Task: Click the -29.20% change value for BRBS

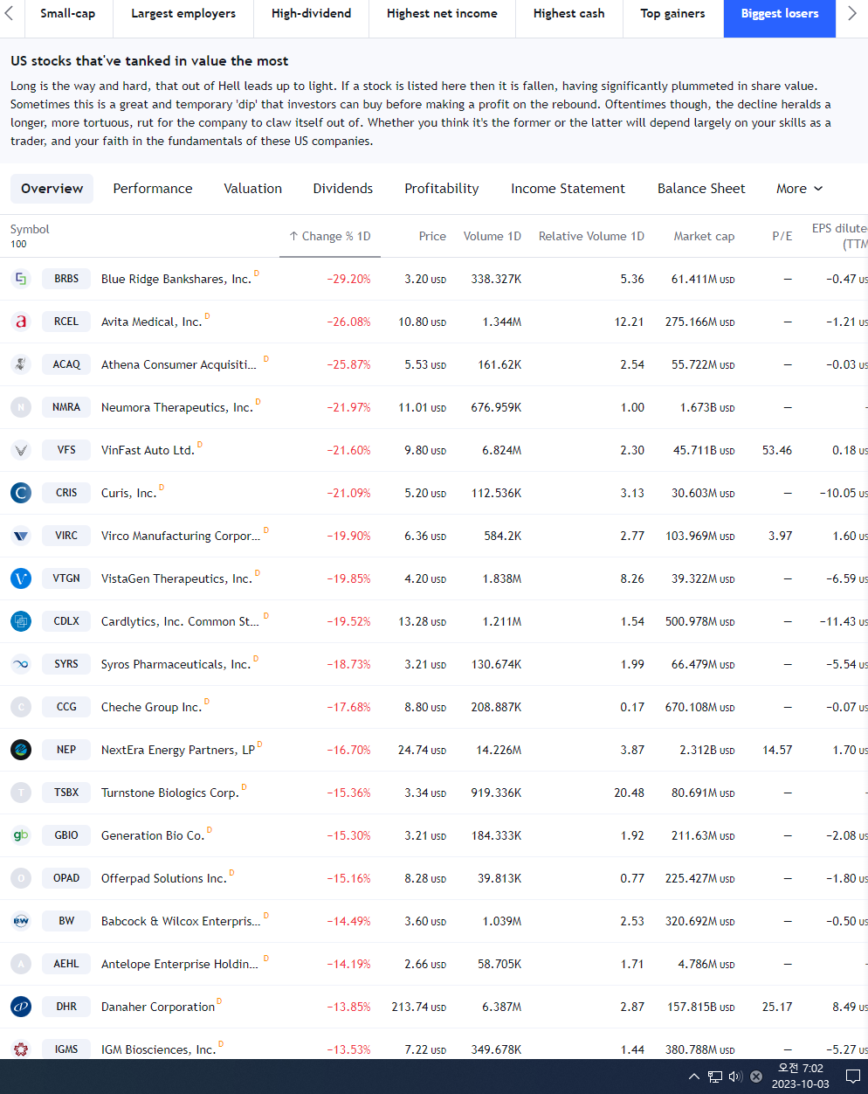Action: 348,280
